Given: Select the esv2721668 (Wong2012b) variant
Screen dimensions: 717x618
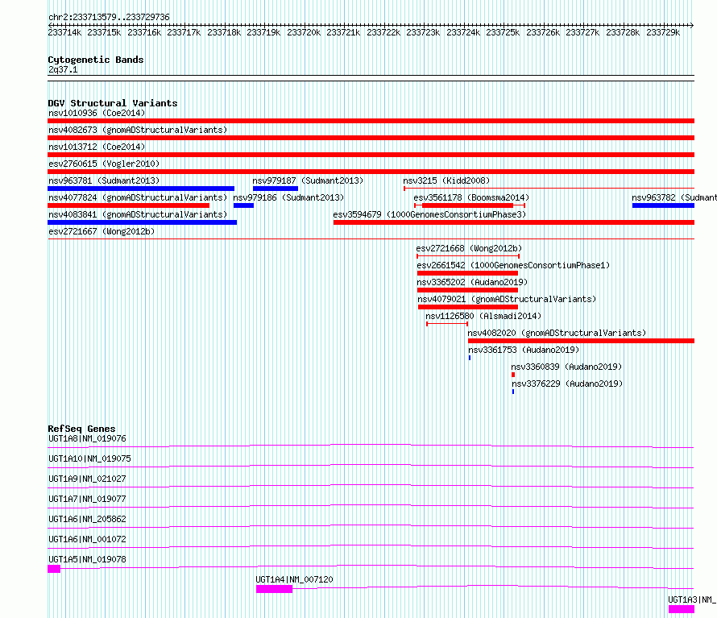Looking at the screenshot, I should (468, 256).
